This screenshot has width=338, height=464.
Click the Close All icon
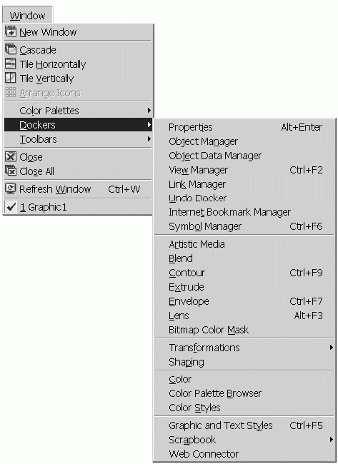point(11,171)
